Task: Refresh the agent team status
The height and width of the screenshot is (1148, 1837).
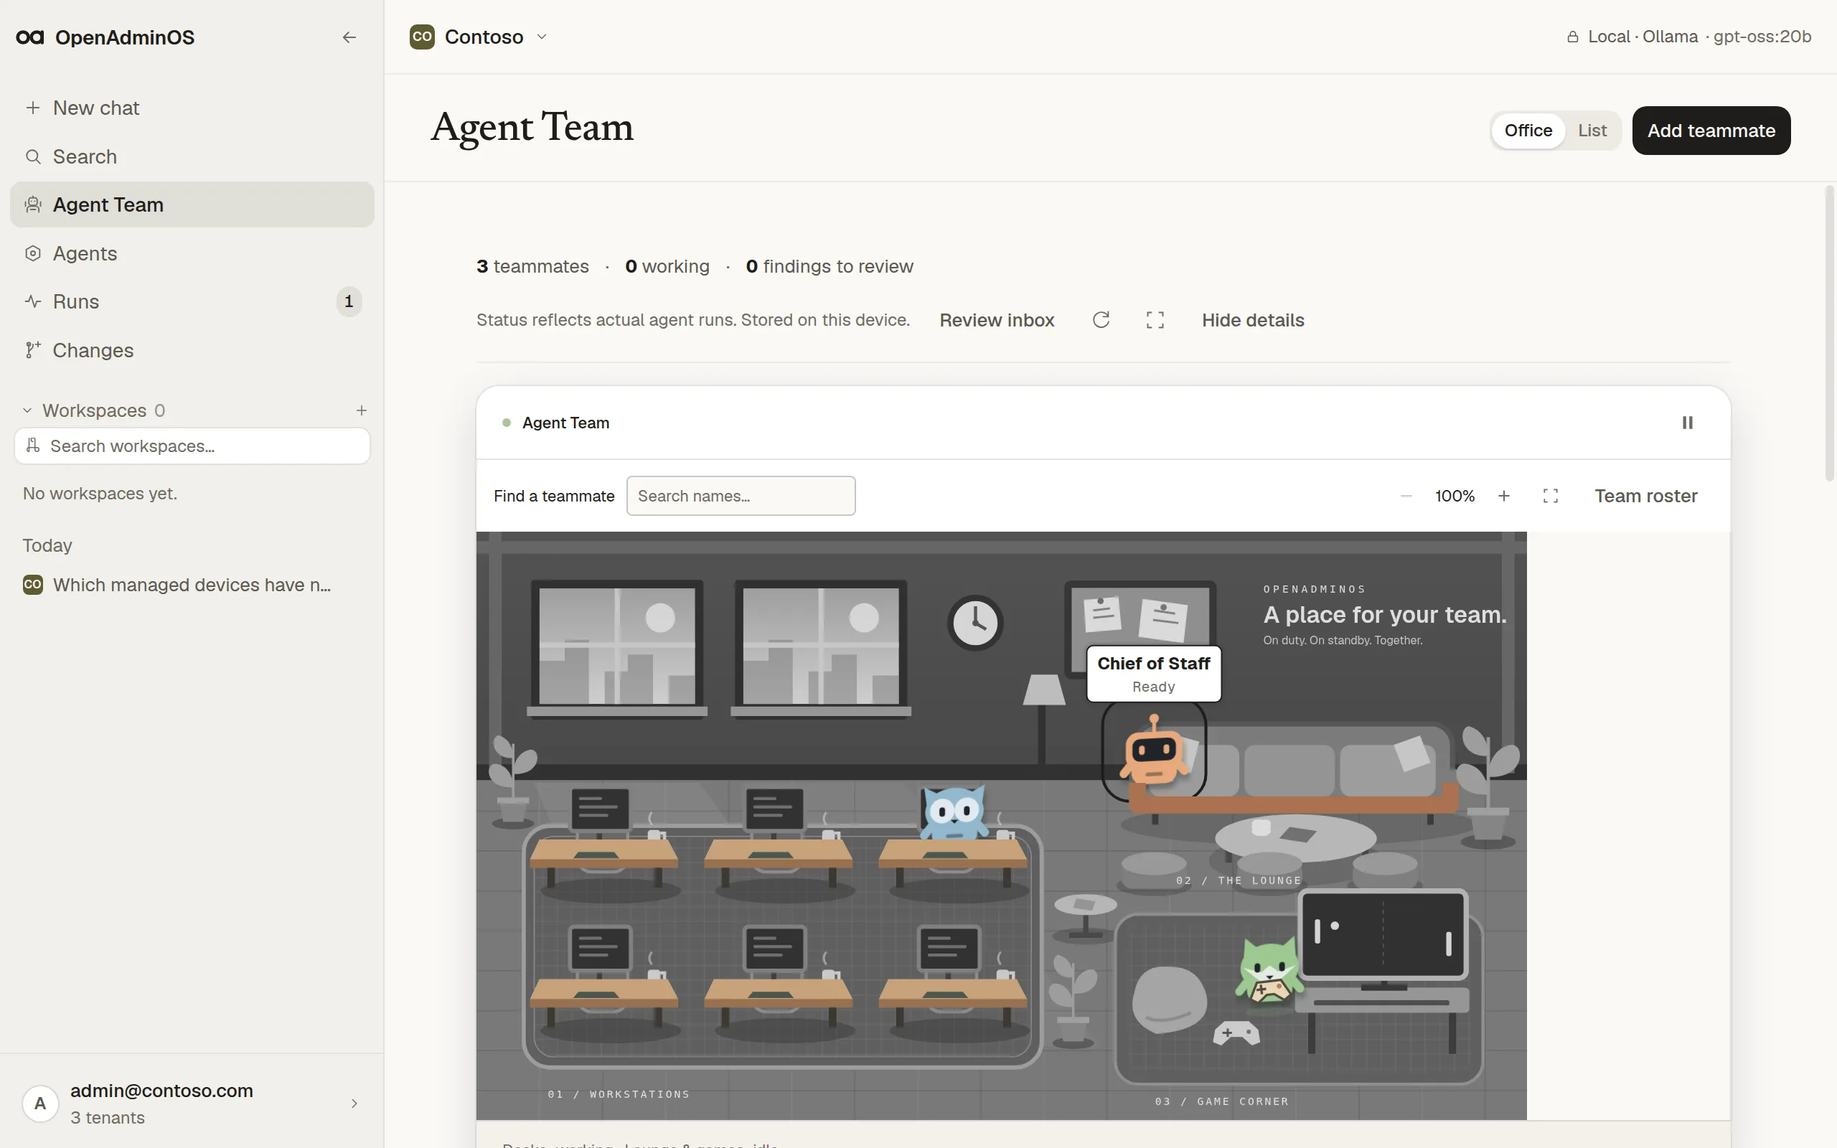Action: (x=1101, y=321)
